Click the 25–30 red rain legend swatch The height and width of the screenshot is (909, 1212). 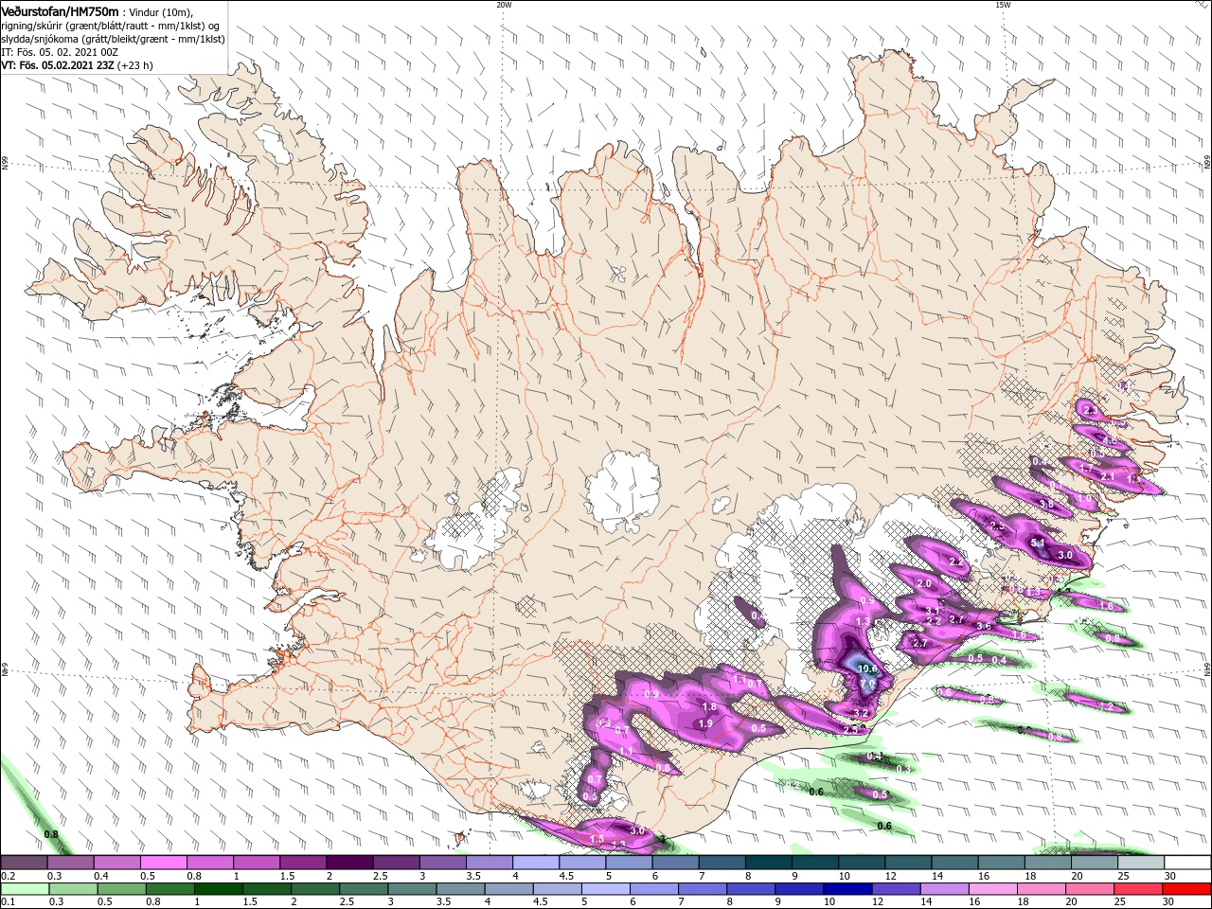tap(1138, 889)
